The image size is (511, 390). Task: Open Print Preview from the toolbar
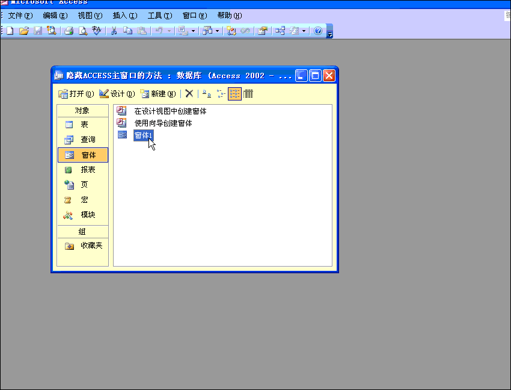(83, 31)
